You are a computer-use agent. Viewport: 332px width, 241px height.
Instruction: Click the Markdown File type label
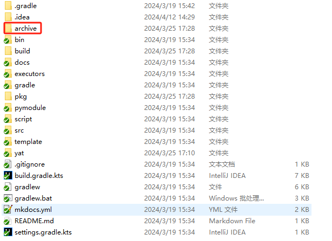click(x=232, y=221)
